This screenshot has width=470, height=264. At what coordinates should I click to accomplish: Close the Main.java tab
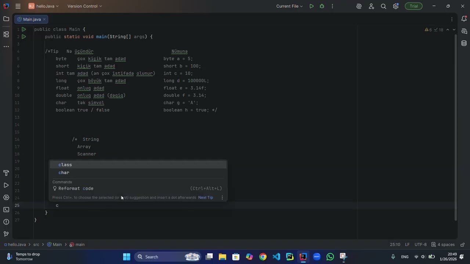click(44, 19)
